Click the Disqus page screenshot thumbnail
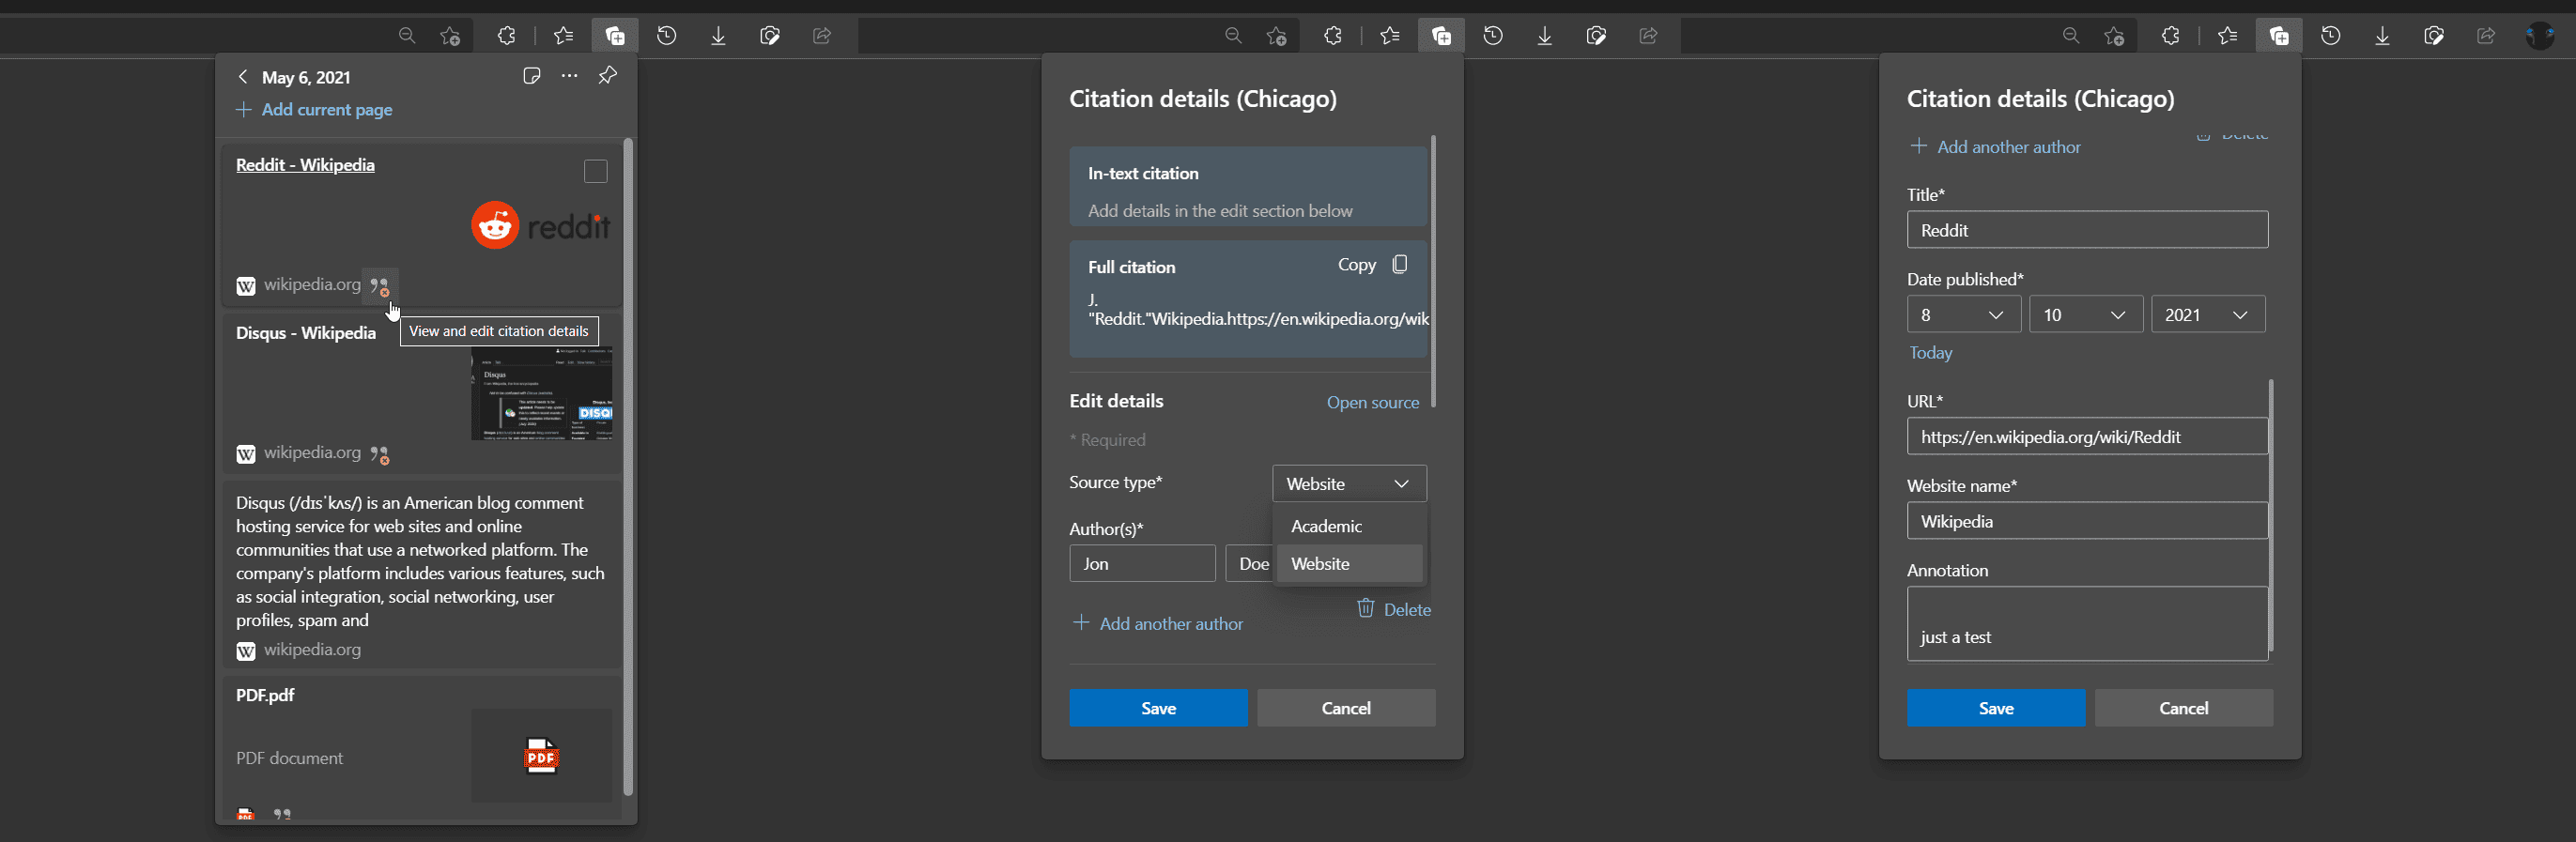This screenshot has width=2576, height=842. pos(541,394)
